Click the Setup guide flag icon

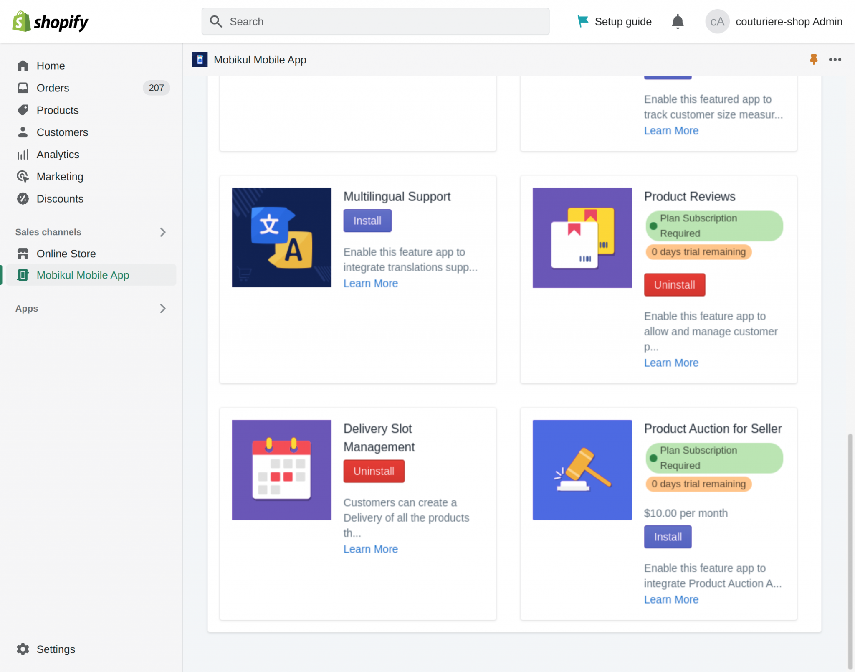point(582,21)
